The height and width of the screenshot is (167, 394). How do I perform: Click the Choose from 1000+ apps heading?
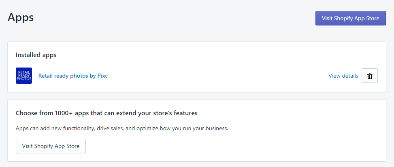106,113
